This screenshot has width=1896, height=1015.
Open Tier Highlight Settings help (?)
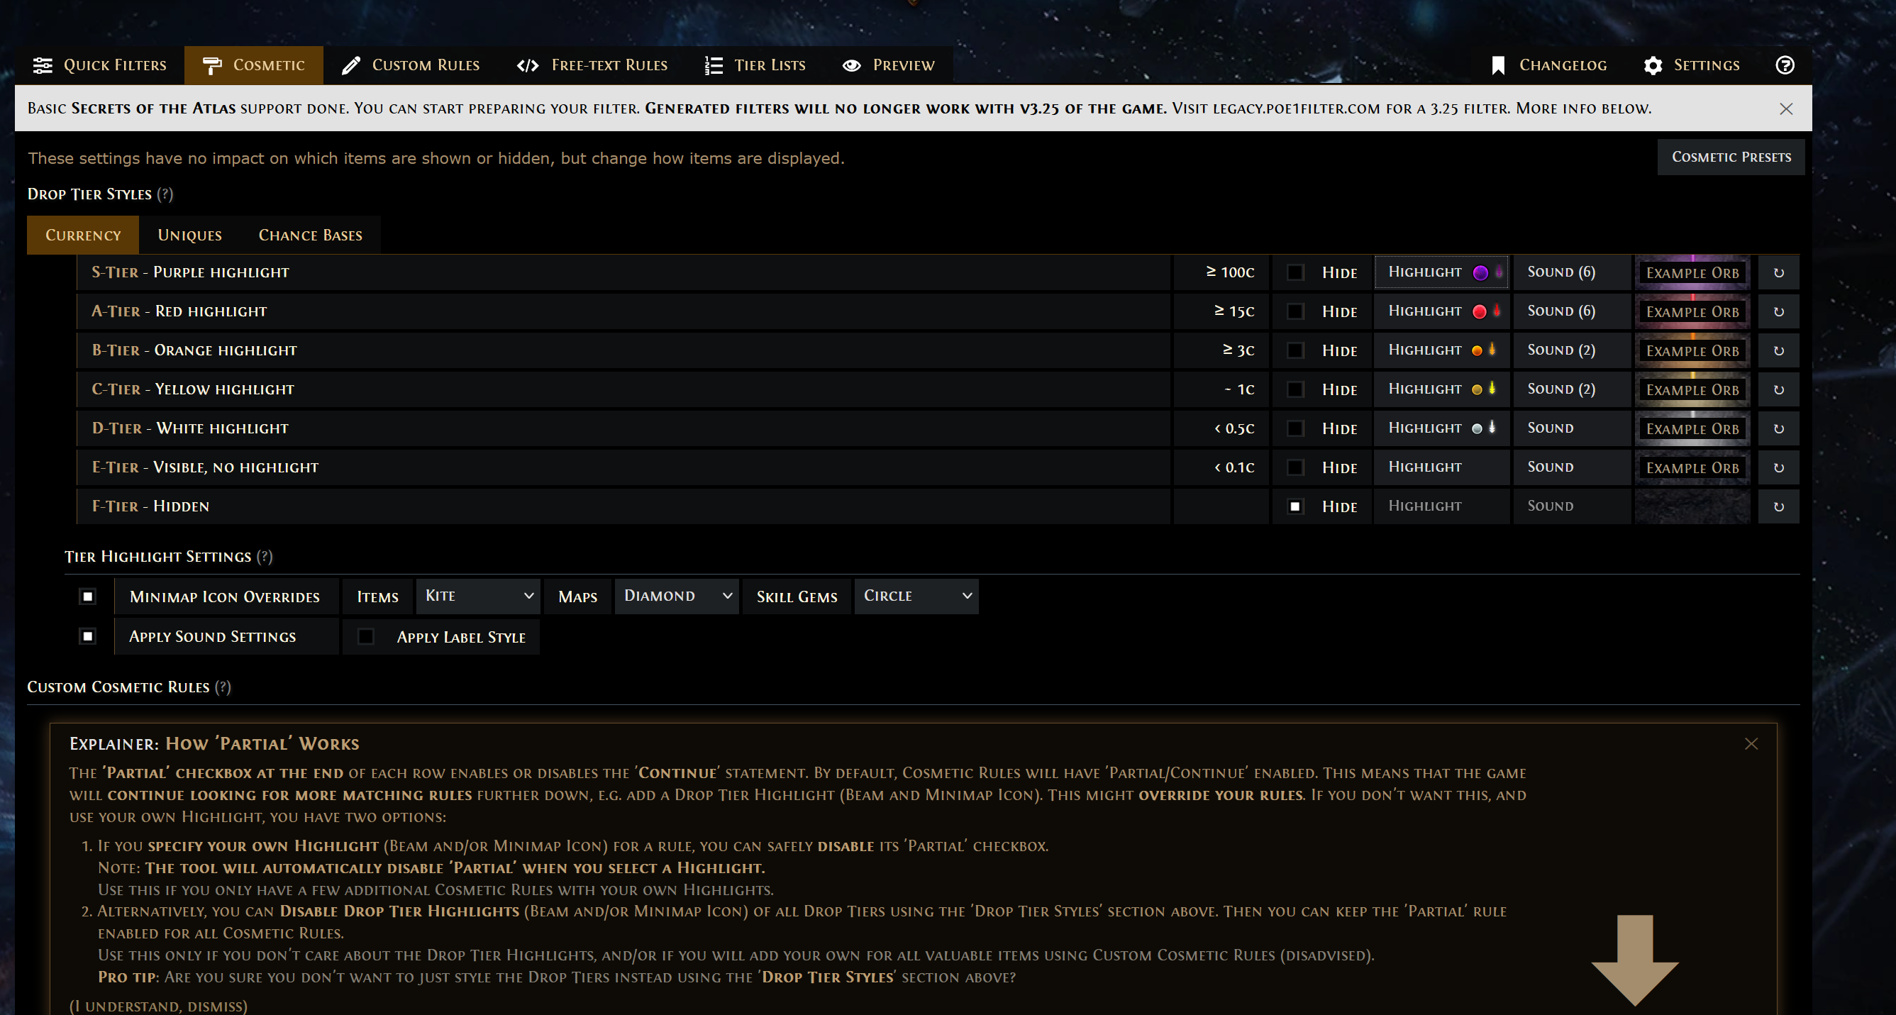point(265,558)
